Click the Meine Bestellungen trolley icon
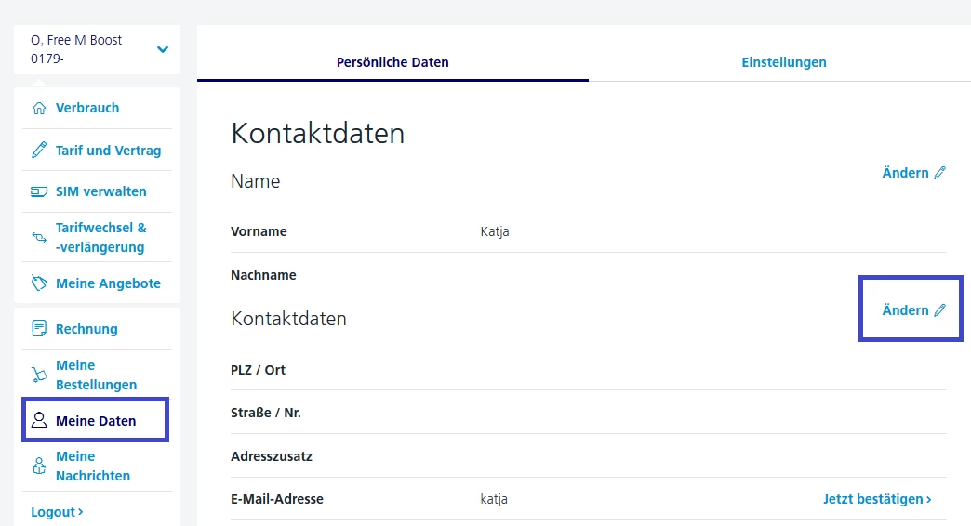The height and width of the screenshot is (526, 971). coord(39,375)
